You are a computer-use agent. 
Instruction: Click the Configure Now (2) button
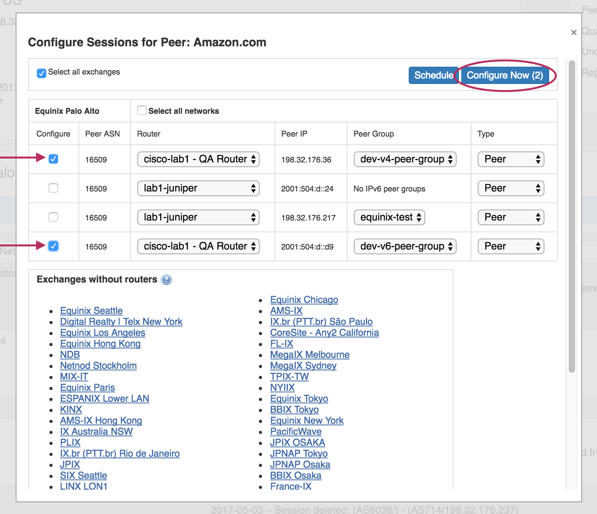point(504,75)
